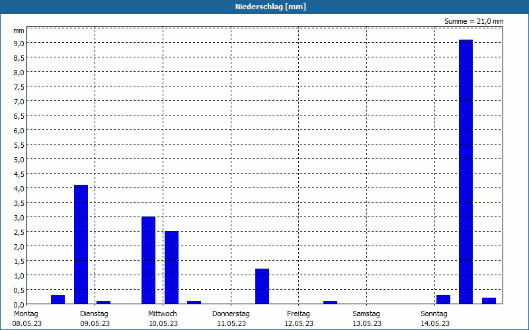
Task: Click the mm unit label on y-axis
Action: click(x=19, y=30)
